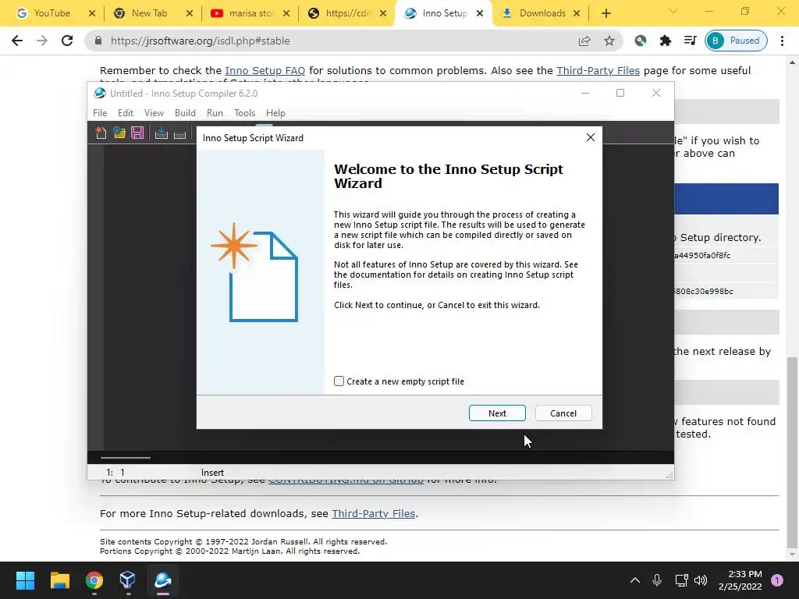Click Next in the script wizard
This screenshot has height=599, width=799.
point(497,413)
